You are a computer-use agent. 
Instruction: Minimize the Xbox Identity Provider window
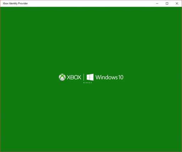click(157, 4)
